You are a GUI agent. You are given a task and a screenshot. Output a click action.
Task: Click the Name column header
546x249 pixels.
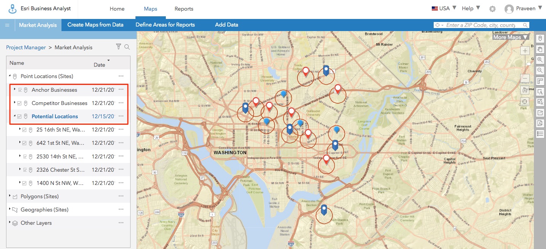17,63
